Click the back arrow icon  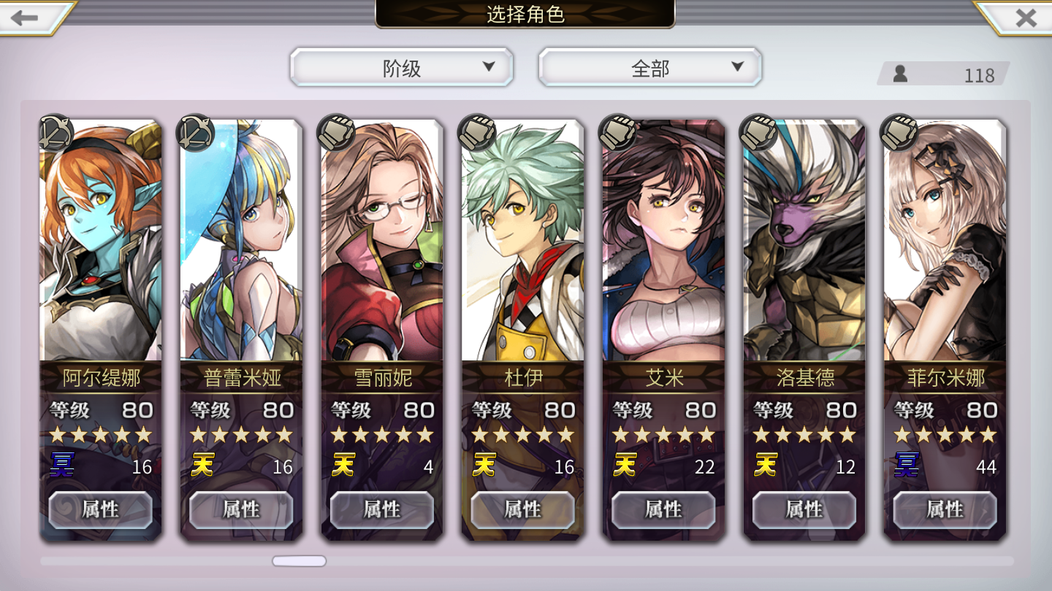coord(25,18)
